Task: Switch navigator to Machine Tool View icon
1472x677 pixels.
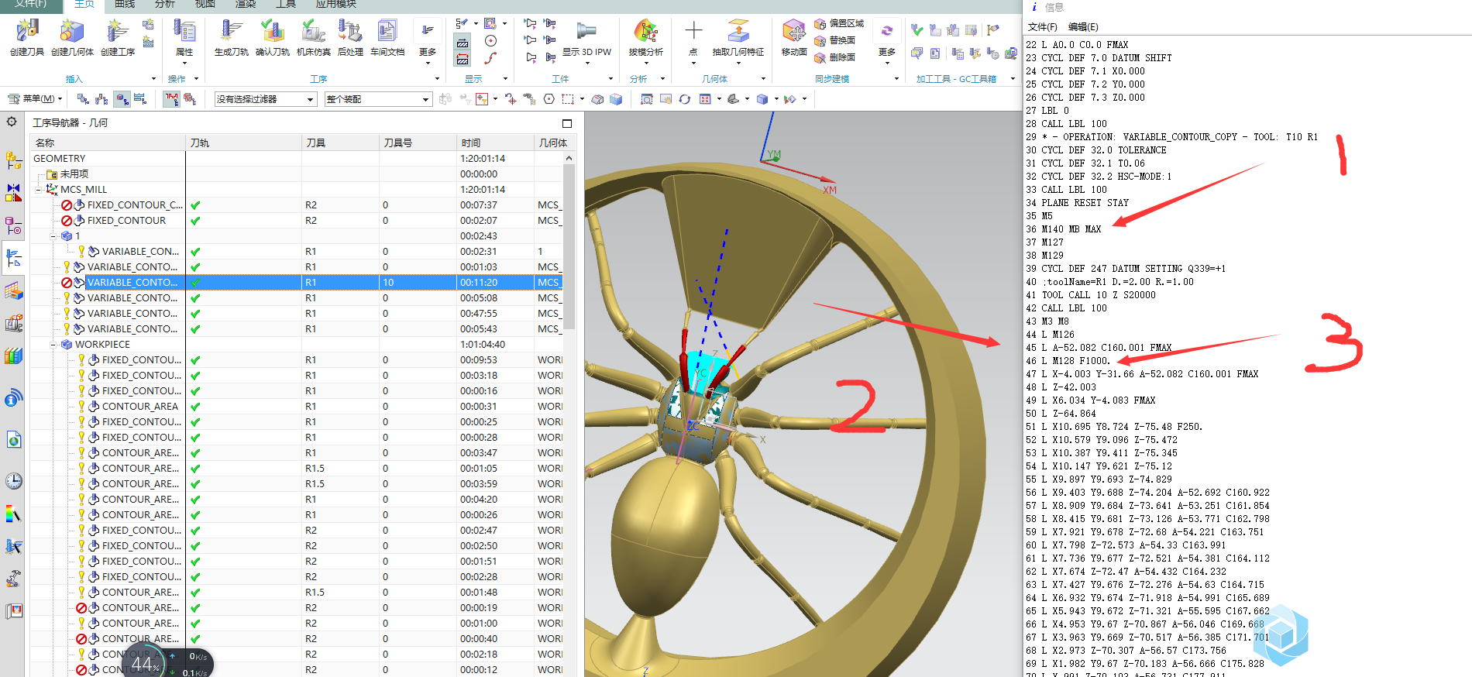Action: pos(102,99)
